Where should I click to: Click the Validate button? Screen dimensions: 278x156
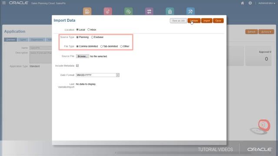(x=194, y=21)
